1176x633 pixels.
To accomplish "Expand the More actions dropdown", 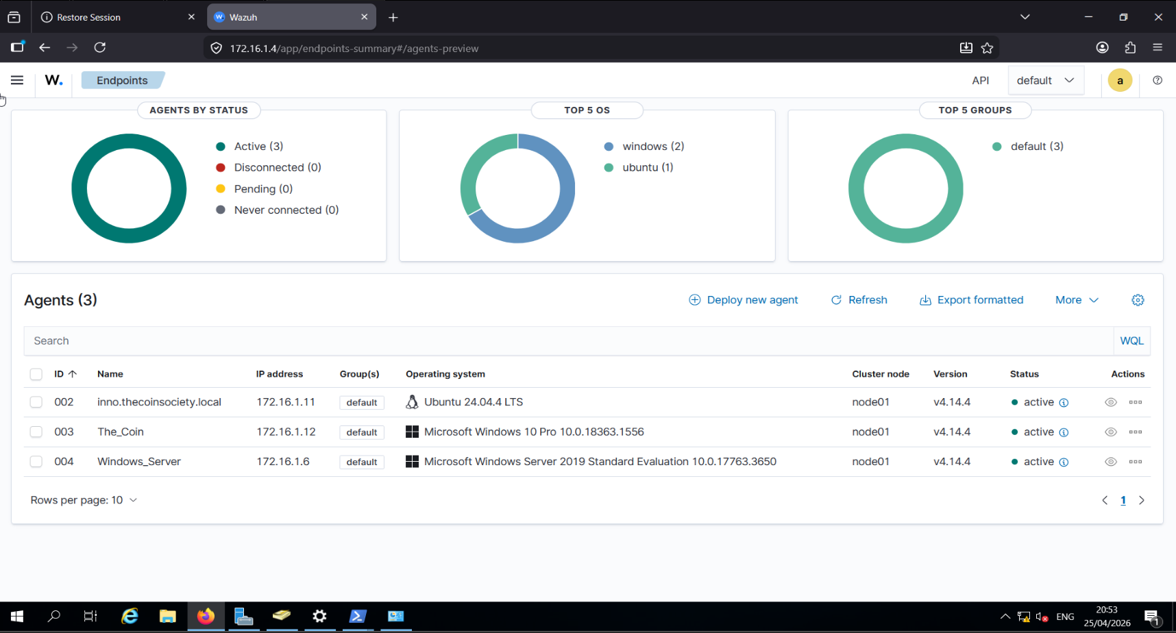I will pos(1077,300).
